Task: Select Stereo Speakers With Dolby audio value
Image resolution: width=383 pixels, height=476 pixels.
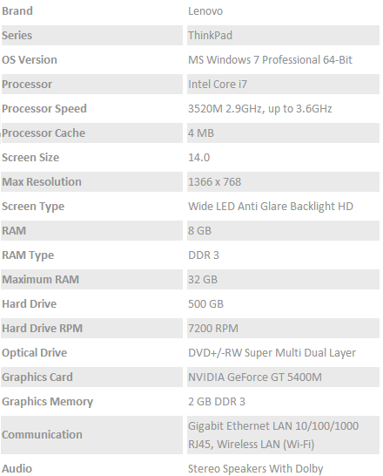Action: 255,469
